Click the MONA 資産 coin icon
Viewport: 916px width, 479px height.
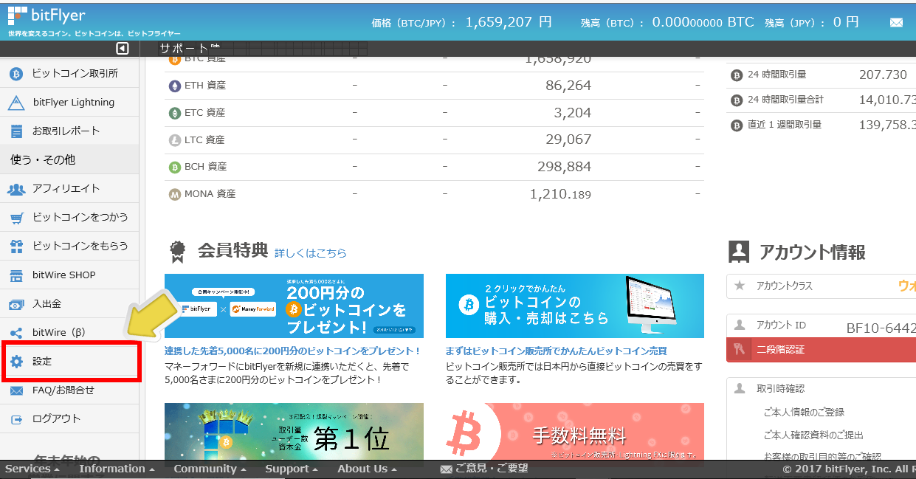(x=175, y=195)
